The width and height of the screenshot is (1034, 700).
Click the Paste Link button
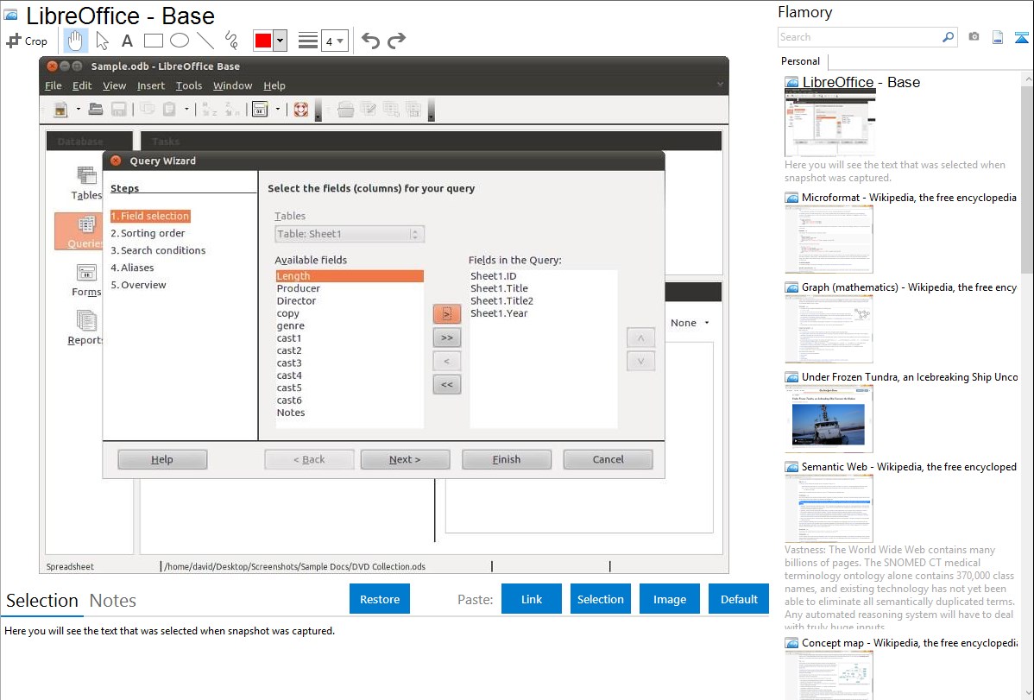532,599
